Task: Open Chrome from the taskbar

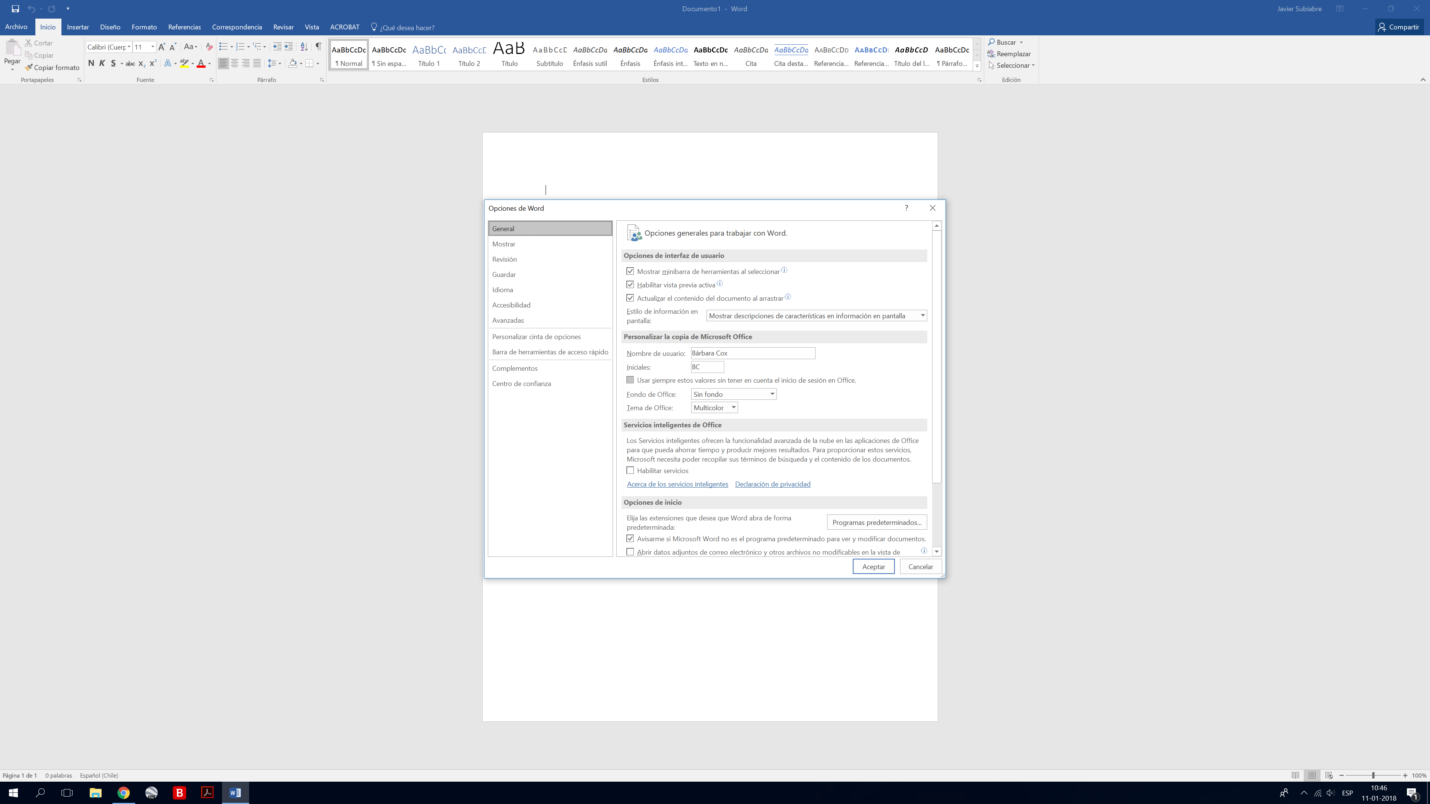Action: tap(123, 792)
